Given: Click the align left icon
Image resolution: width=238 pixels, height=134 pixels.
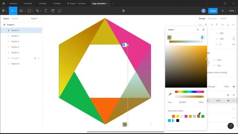Looking at the screenshot, I should click(200, 25).
